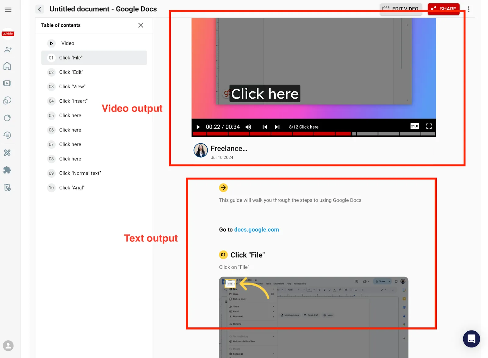Click the Click "File" step heading
488x358 pixels.
pyautogui.click(x=248, y=255)
